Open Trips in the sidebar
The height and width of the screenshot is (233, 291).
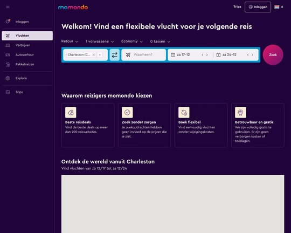click(27, 92)
